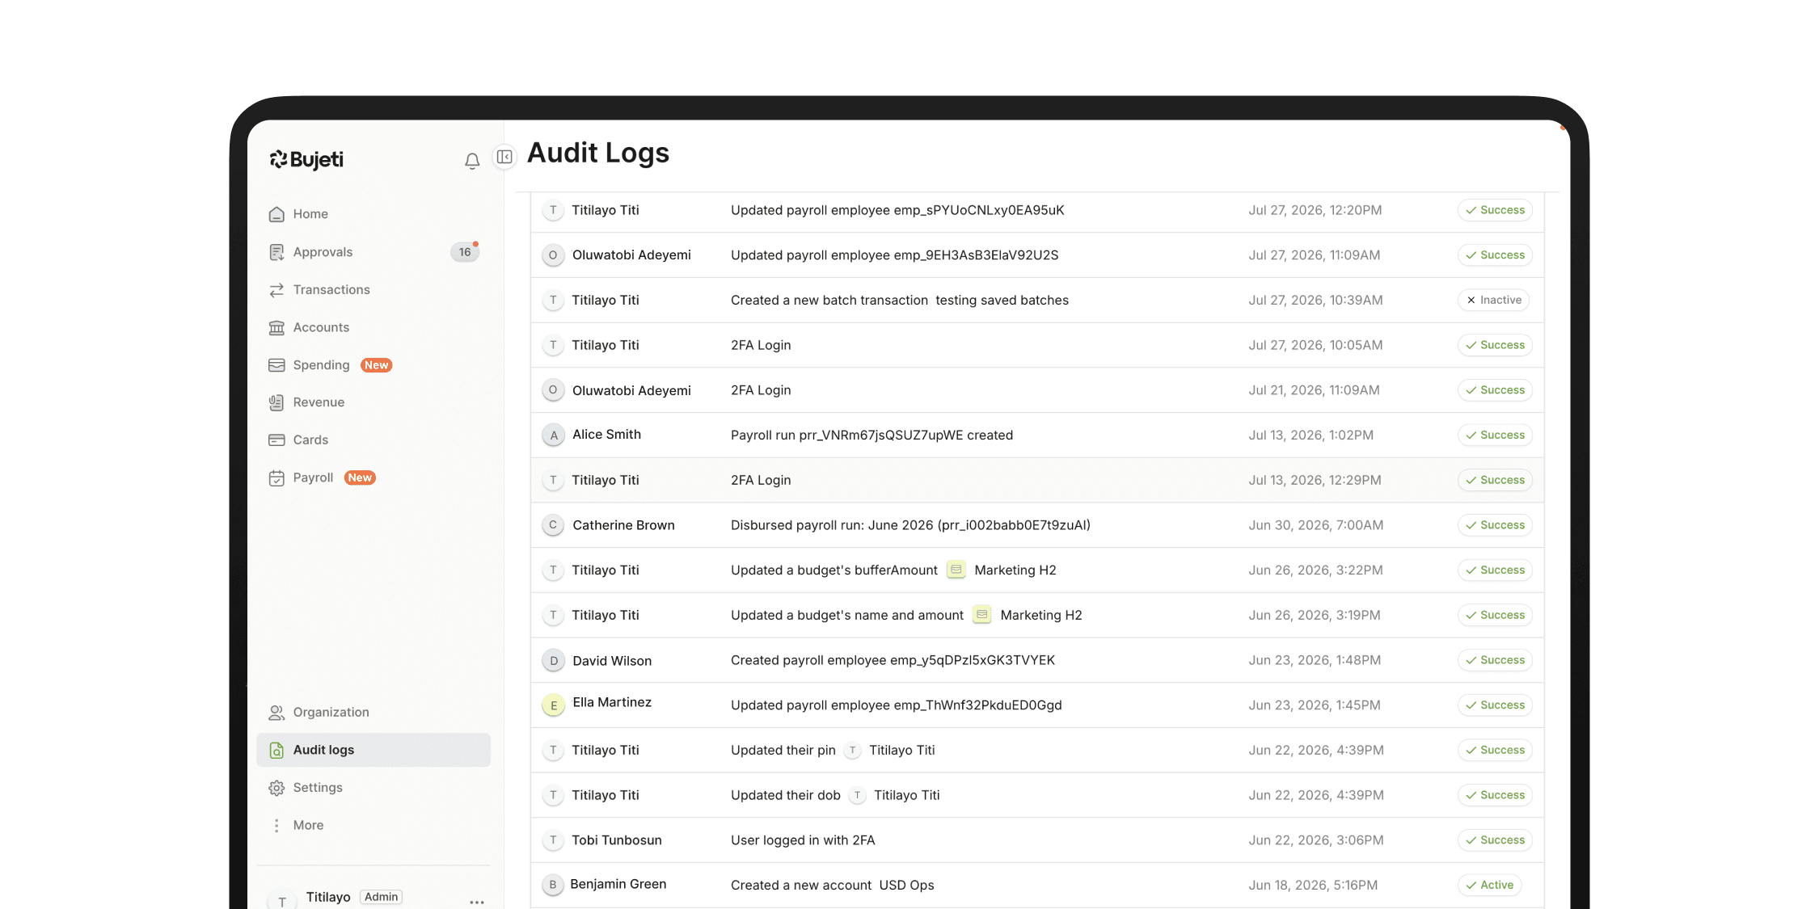The width and height of the screenshot is (1819, 909).
Task: Click the Organization people icon
Action: coord(276,713)
